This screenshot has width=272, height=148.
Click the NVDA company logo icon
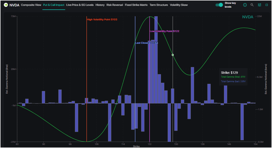(6, 5)
